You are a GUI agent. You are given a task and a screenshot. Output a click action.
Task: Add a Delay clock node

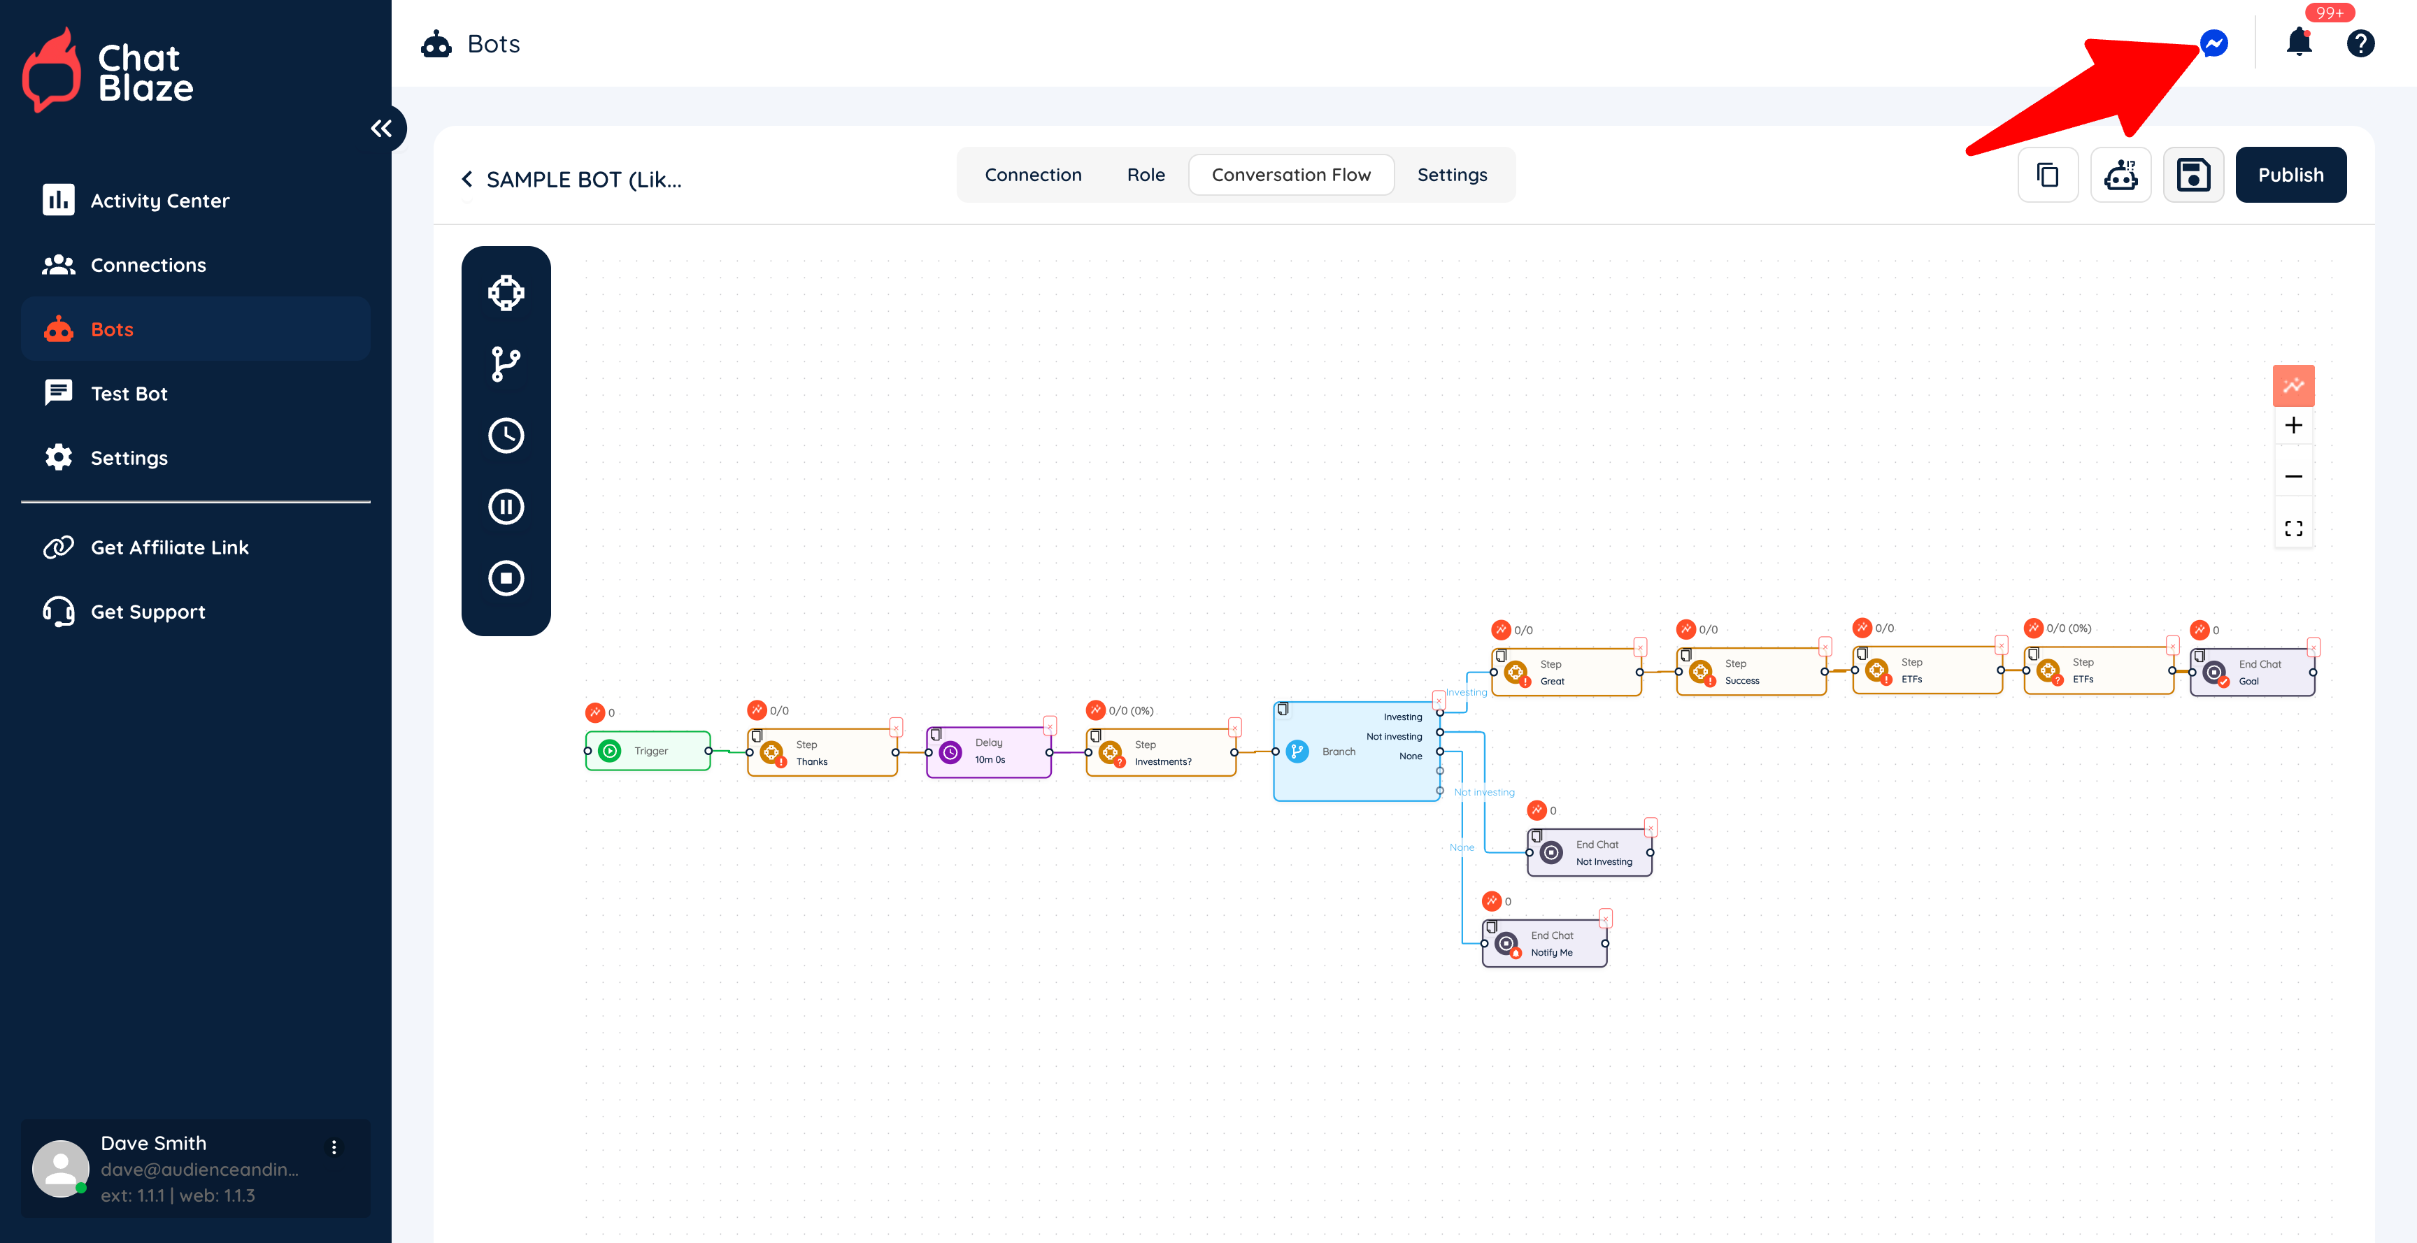(x=506, y=436)
